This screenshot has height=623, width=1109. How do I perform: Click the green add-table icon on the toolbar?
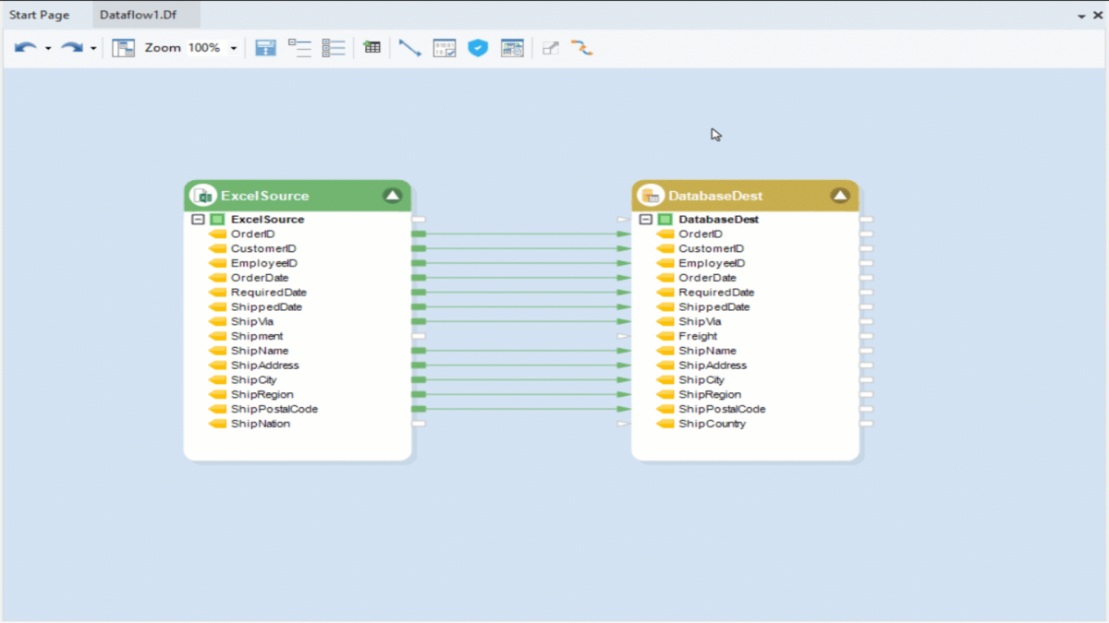[372, 47]
